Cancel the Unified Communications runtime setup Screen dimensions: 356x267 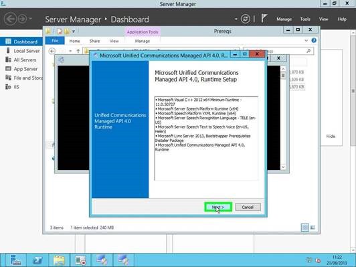point(248,207)
